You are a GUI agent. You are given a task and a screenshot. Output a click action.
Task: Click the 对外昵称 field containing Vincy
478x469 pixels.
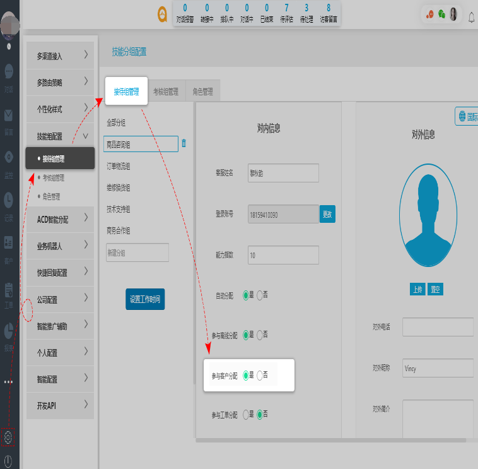[x=438, y=368]
